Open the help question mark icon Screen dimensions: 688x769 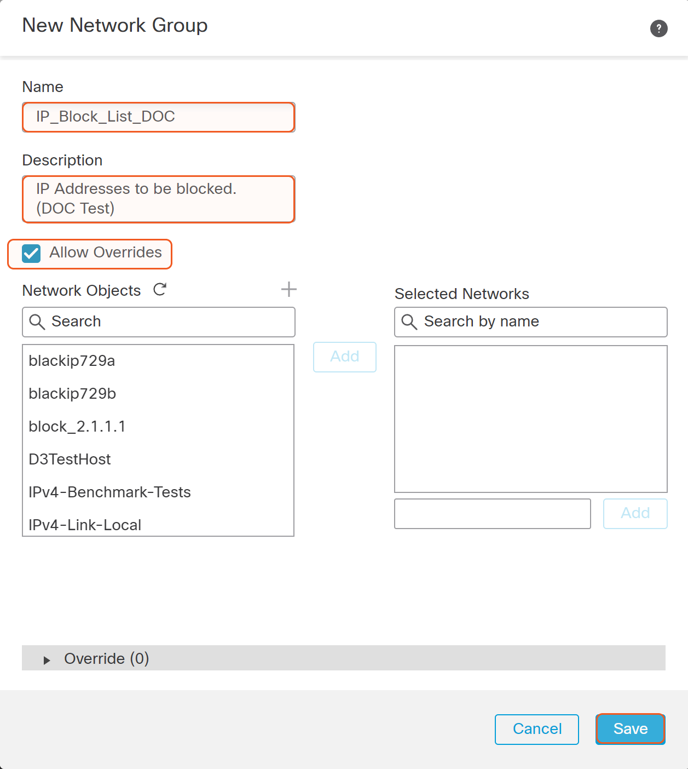pos(658,28)
